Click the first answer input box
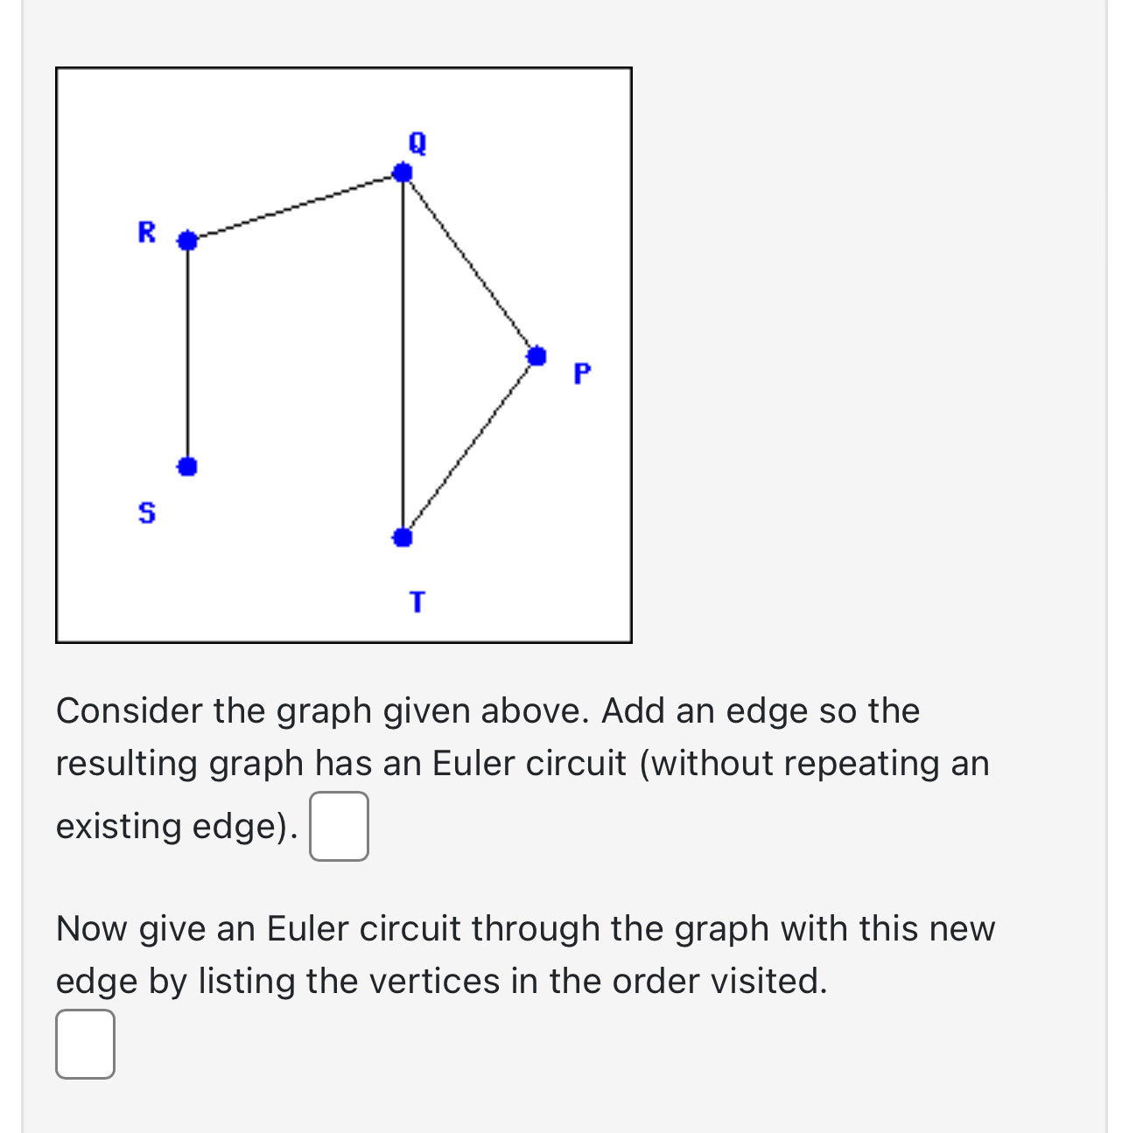 tap(338, 826)
